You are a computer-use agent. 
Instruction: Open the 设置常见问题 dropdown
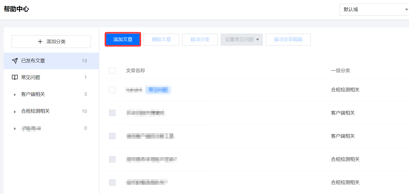click(242, 39)
